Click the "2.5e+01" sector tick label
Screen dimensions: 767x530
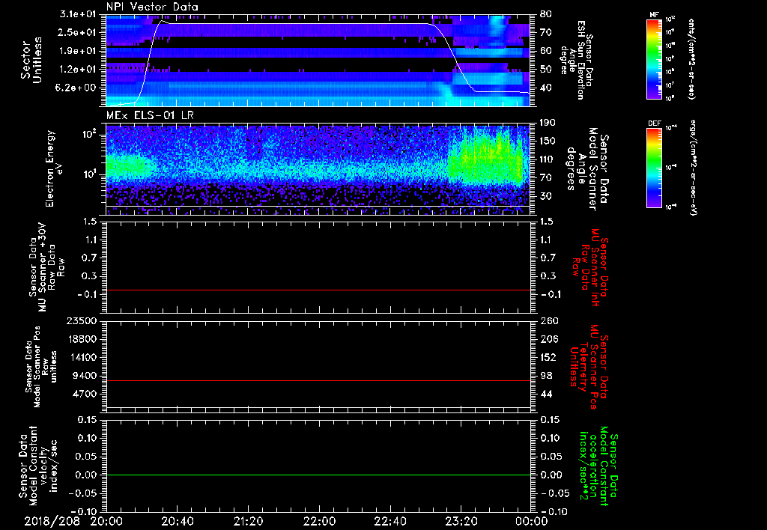tap(79, 32)
